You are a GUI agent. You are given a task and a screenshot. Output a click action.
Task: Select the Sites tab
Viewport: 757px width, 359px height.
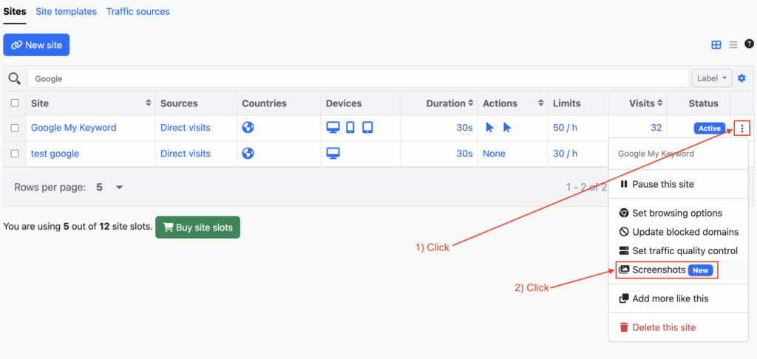[x=15, y=12]
